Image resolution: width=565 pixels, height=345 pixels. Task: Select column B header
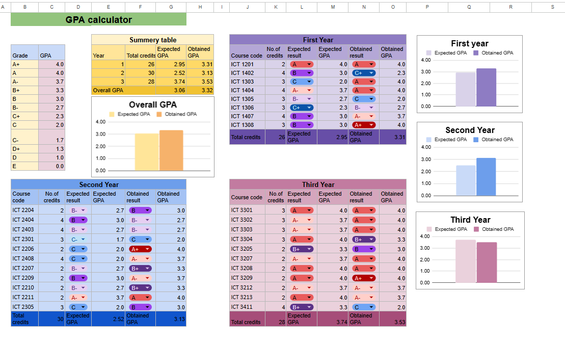pos(24,7)
